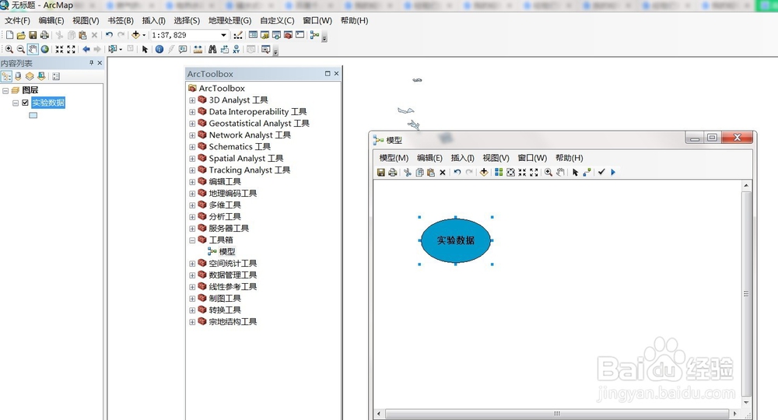Expand the 3D Analyst 工具 toolbox
778x420 pixels.
pyautogui.click(x=192, y=100)
